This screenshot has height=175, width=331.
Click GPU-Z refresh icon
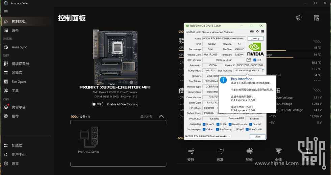(257, 32)
